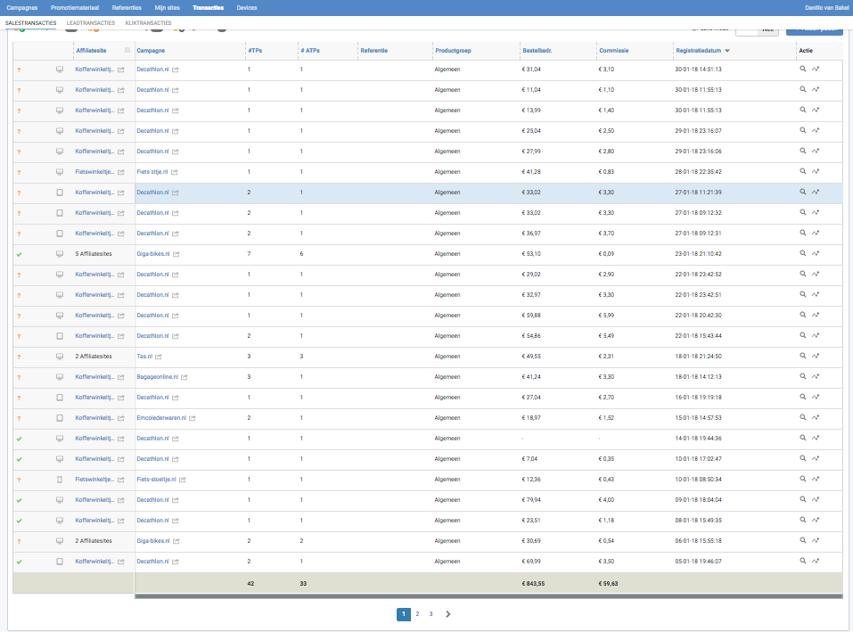This screenshot has height=632, width=853.
Task: Select the Salestransacties tab
Action: coord(31,23)
